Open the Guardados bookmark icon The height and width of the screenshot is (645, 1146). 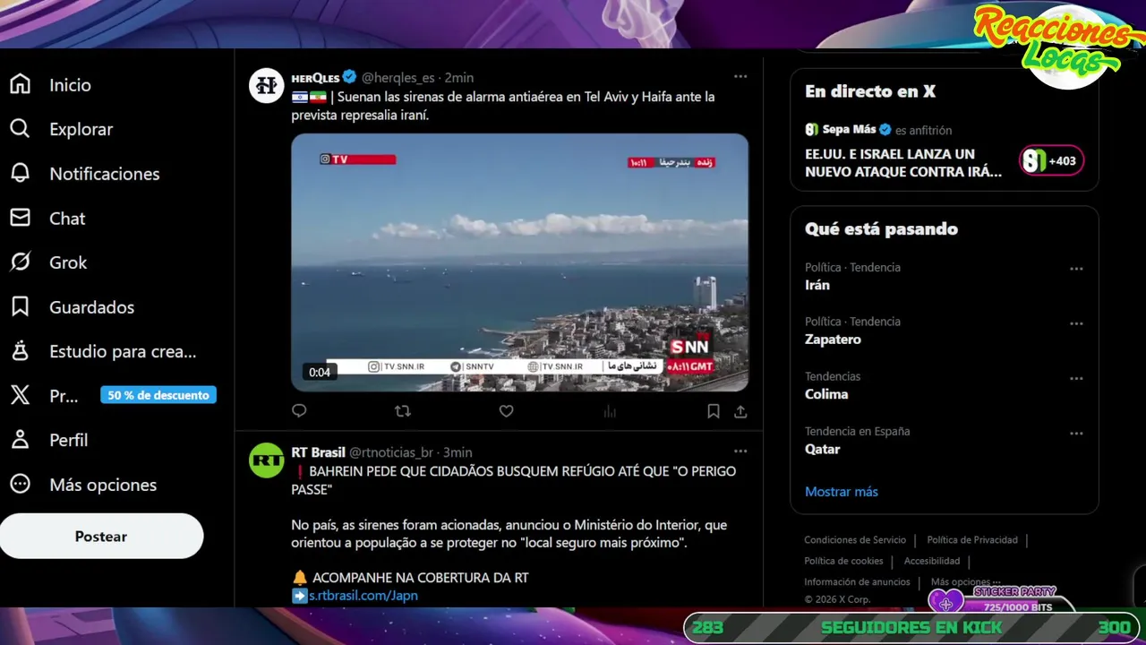[20, 307]
